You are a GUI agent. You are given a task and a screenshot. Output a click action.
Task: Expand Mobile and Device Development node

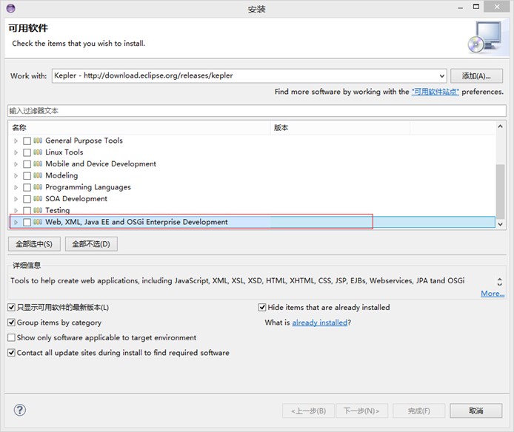click(16, 164)
